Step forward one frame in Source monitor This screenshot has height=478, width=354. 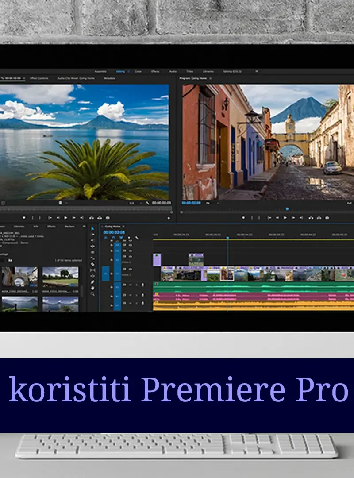pos(73,218)
